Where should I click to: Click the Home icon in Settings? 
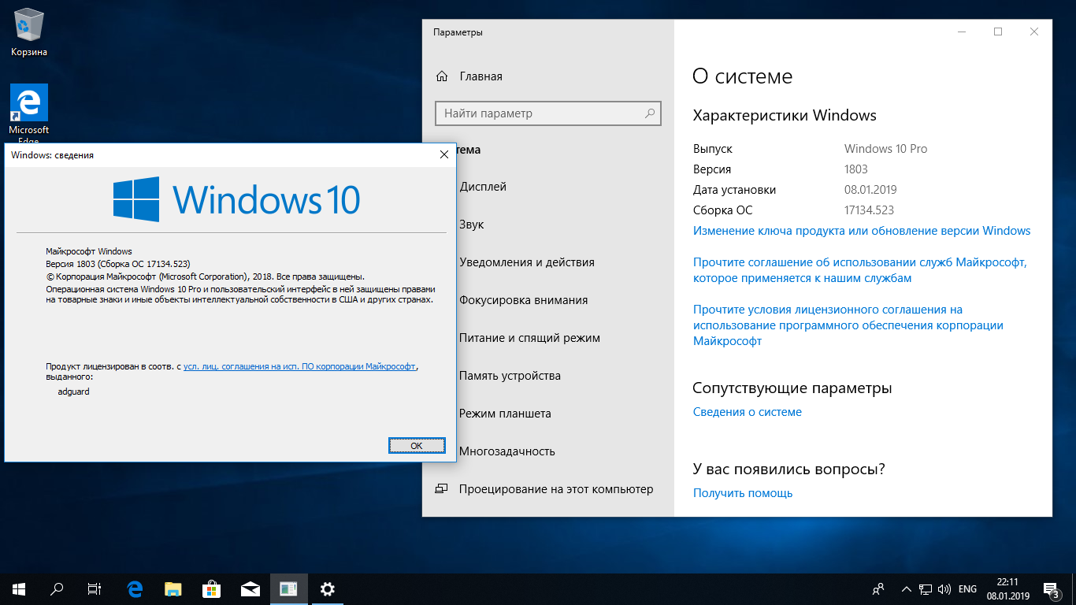(443, 76)
